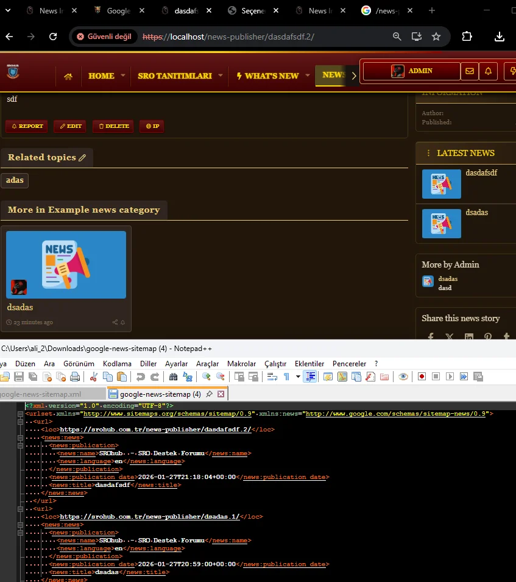Open the Makrolar menu in Notepad++
This screenshot has height=582, width=516.
(241, 364)
